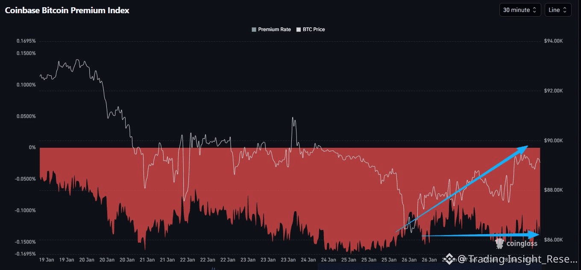Image resolution: width=581 pixels, height=270 pixels.
Task: Click the -0.1500% axis label
Action: [x=25, y=242]
